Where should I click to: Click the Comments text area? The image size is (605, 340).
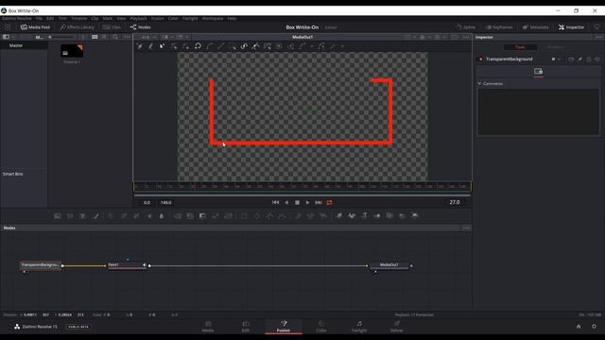[x=538, y=111]
